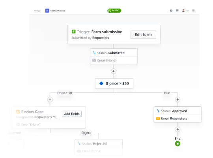This screenshot has width=213, height=158.
Task: Click Ted's user avatar
Action: [183, 11]
